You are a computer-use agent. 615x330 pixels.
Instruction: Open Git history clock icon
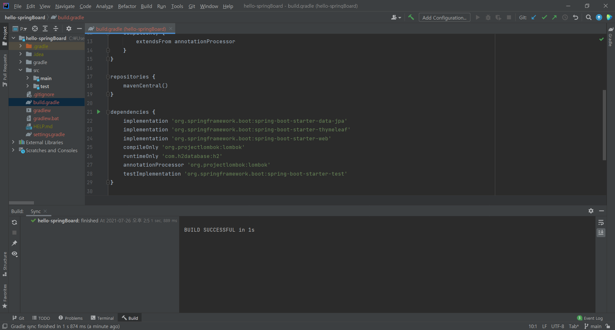click(565, 17)
